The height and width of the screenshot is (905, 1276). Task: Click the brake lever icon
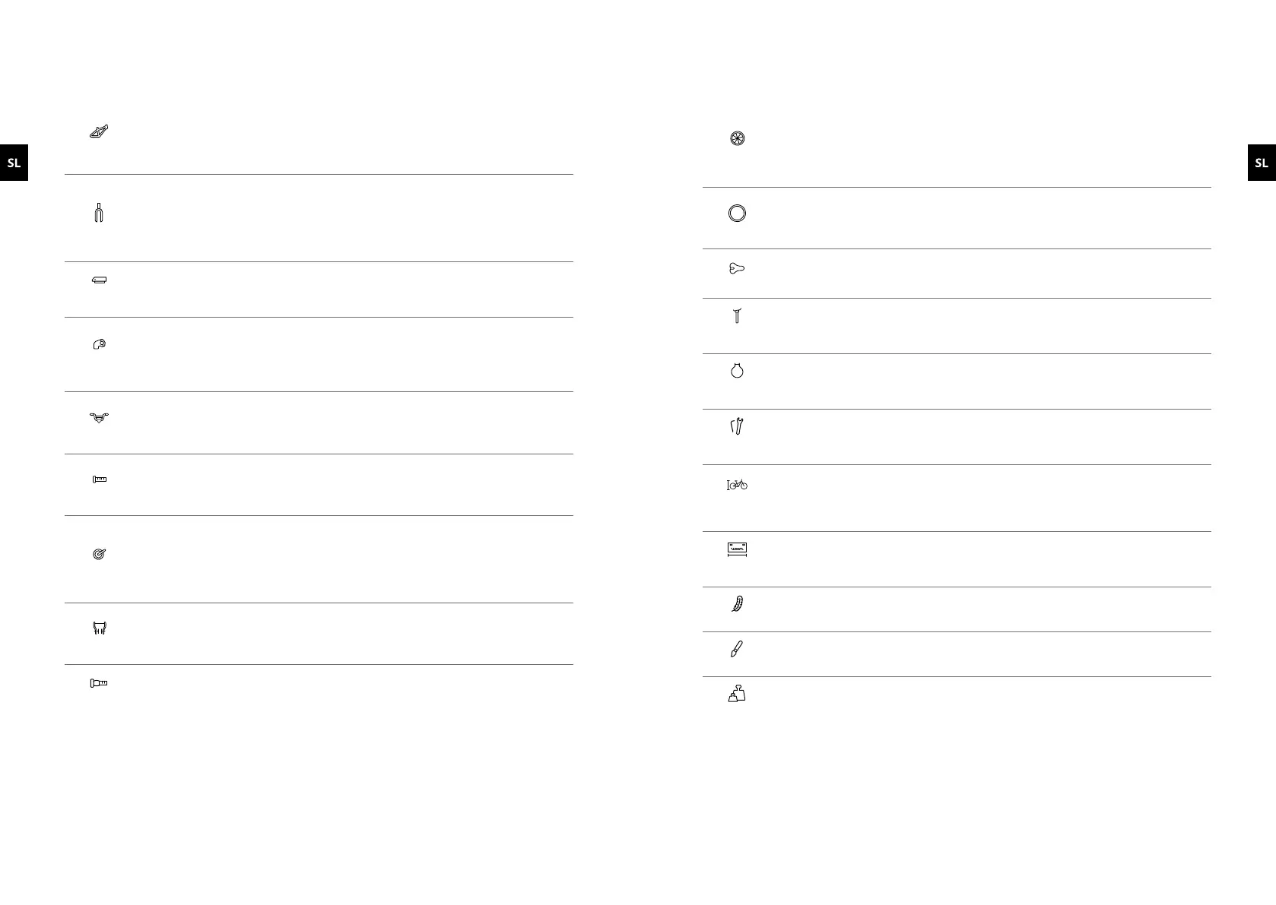99,345
